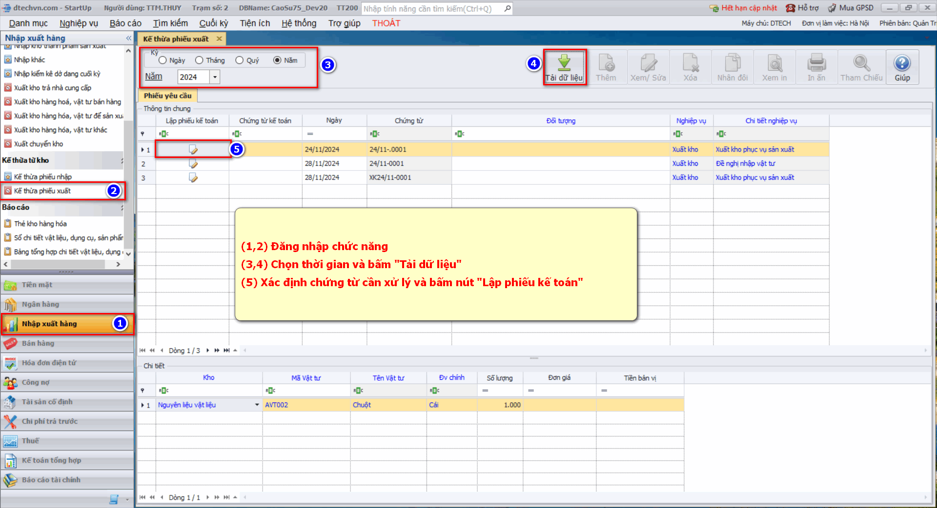This screenshot has width=937, height=508.
Task: Click the horizontal scrollbar in the sidebar list
Action: pos(59,264)
